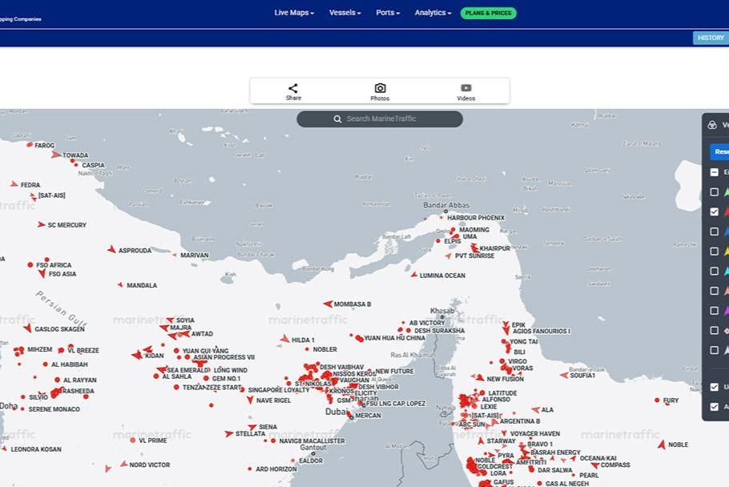Select the HARBOUR PHOENIX vessel dot
The width and height of the screenshot is (729, 487).
click(x=441, y=217)
